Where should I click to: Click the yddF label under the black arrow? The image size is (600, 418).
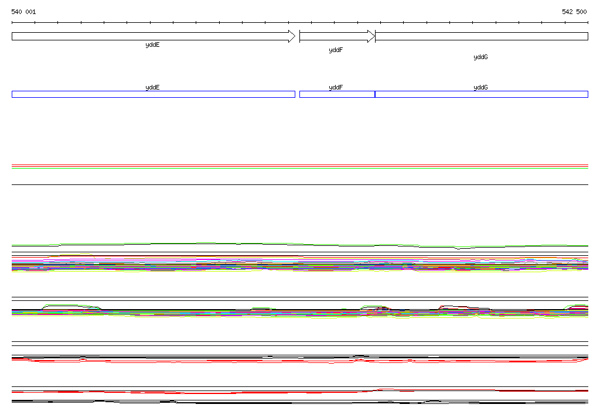coord(336,50)
